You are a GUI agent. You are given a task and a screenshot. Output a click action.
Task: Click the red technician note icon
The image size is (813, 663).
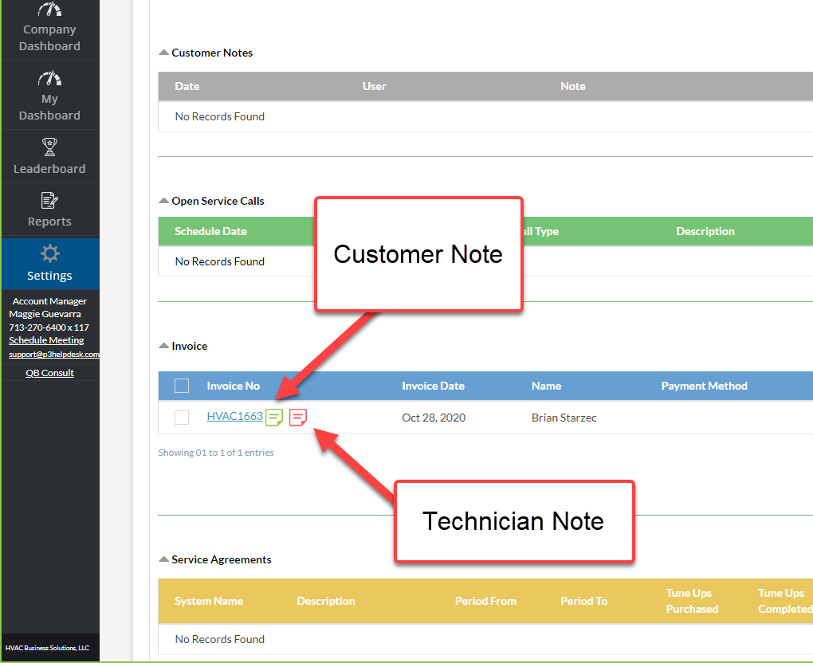point(298,417)
